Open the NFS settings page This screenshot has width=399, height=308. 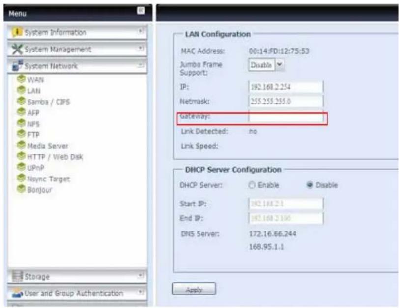pyautogui.click(x=33, y=124)
